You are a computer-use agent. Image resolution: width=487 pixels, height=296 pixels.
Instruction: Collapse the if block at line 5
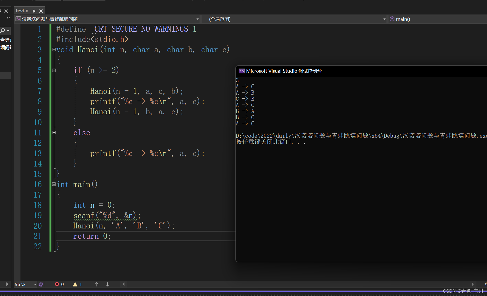click(54, 70)
